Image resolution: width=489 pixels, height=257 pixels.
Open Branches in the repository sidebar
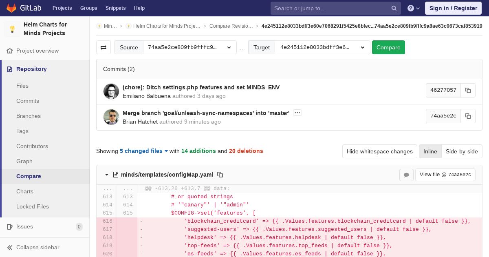pyautogui.click(x=29, y=116)
